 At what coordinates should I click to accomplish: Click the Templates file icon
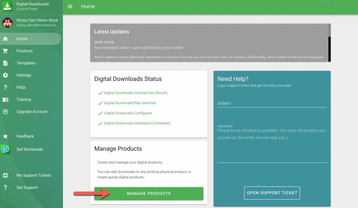[5, 63]
